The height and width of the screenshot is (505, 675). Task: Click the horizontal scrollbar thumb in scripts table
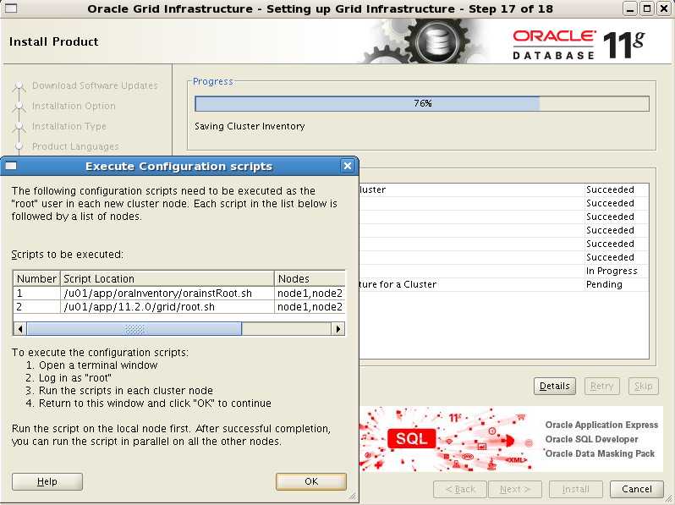pos(134,329)
